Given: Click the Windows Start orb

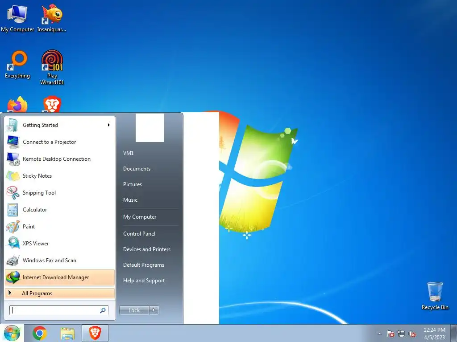Looking at the screenshot, I should pyautogui.click(x=12, y=333).
